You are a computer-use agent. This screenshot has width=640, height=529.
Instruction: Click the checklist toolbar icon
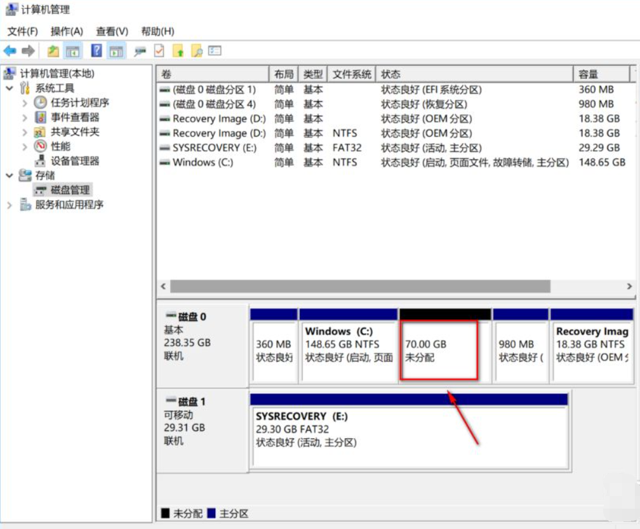coord(157,50)
